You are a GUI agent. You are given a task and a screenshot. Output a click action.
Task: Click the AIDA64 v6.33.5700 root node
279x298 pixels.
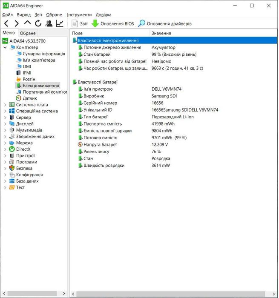[27, 41]
